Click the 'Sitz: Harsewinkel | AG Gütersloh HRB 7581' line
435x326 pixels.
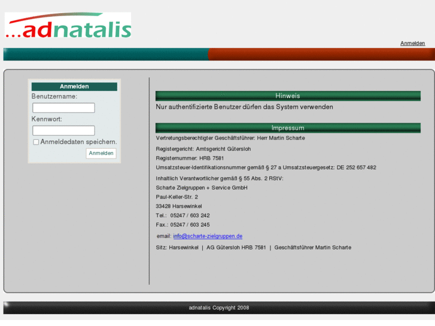254,248
